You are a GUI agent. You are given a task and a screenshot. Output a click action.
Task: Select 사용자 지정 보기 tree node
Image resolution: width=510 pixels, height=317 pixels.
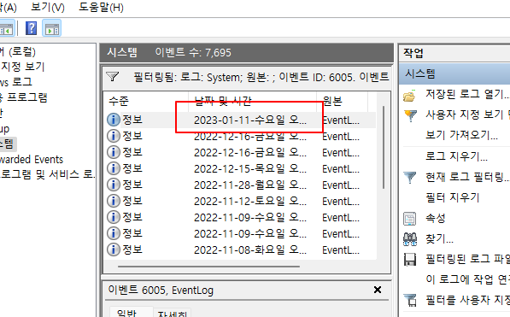tap(22, 67)
